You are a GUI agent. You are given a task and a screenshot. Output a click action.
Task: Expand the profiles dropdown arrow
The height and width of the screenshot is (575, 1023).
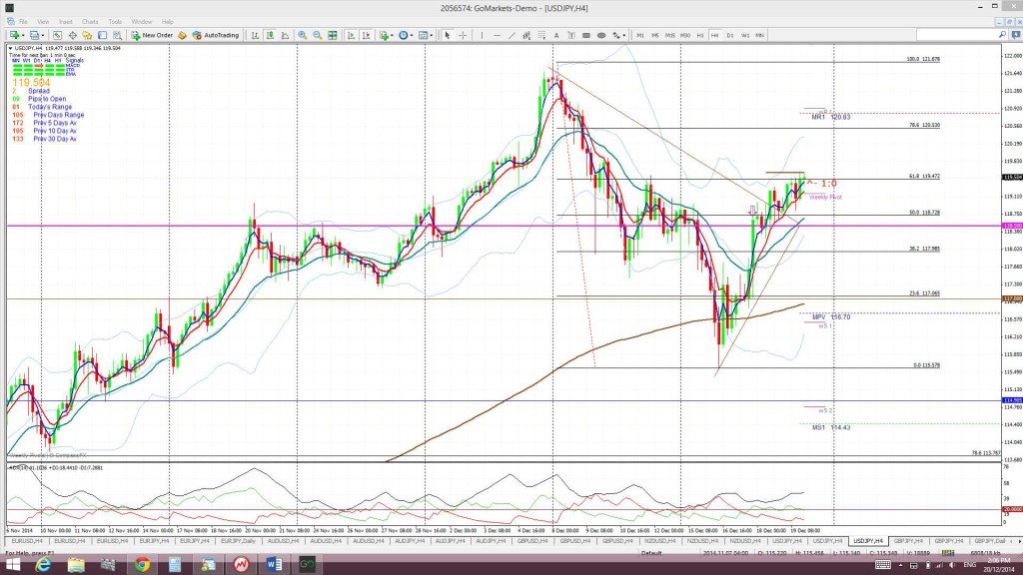coord(43,36)
